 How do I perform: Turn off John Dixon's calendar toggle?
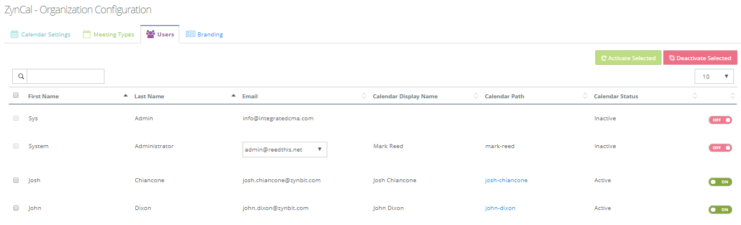pyautogui.click(x=720, y=209)
